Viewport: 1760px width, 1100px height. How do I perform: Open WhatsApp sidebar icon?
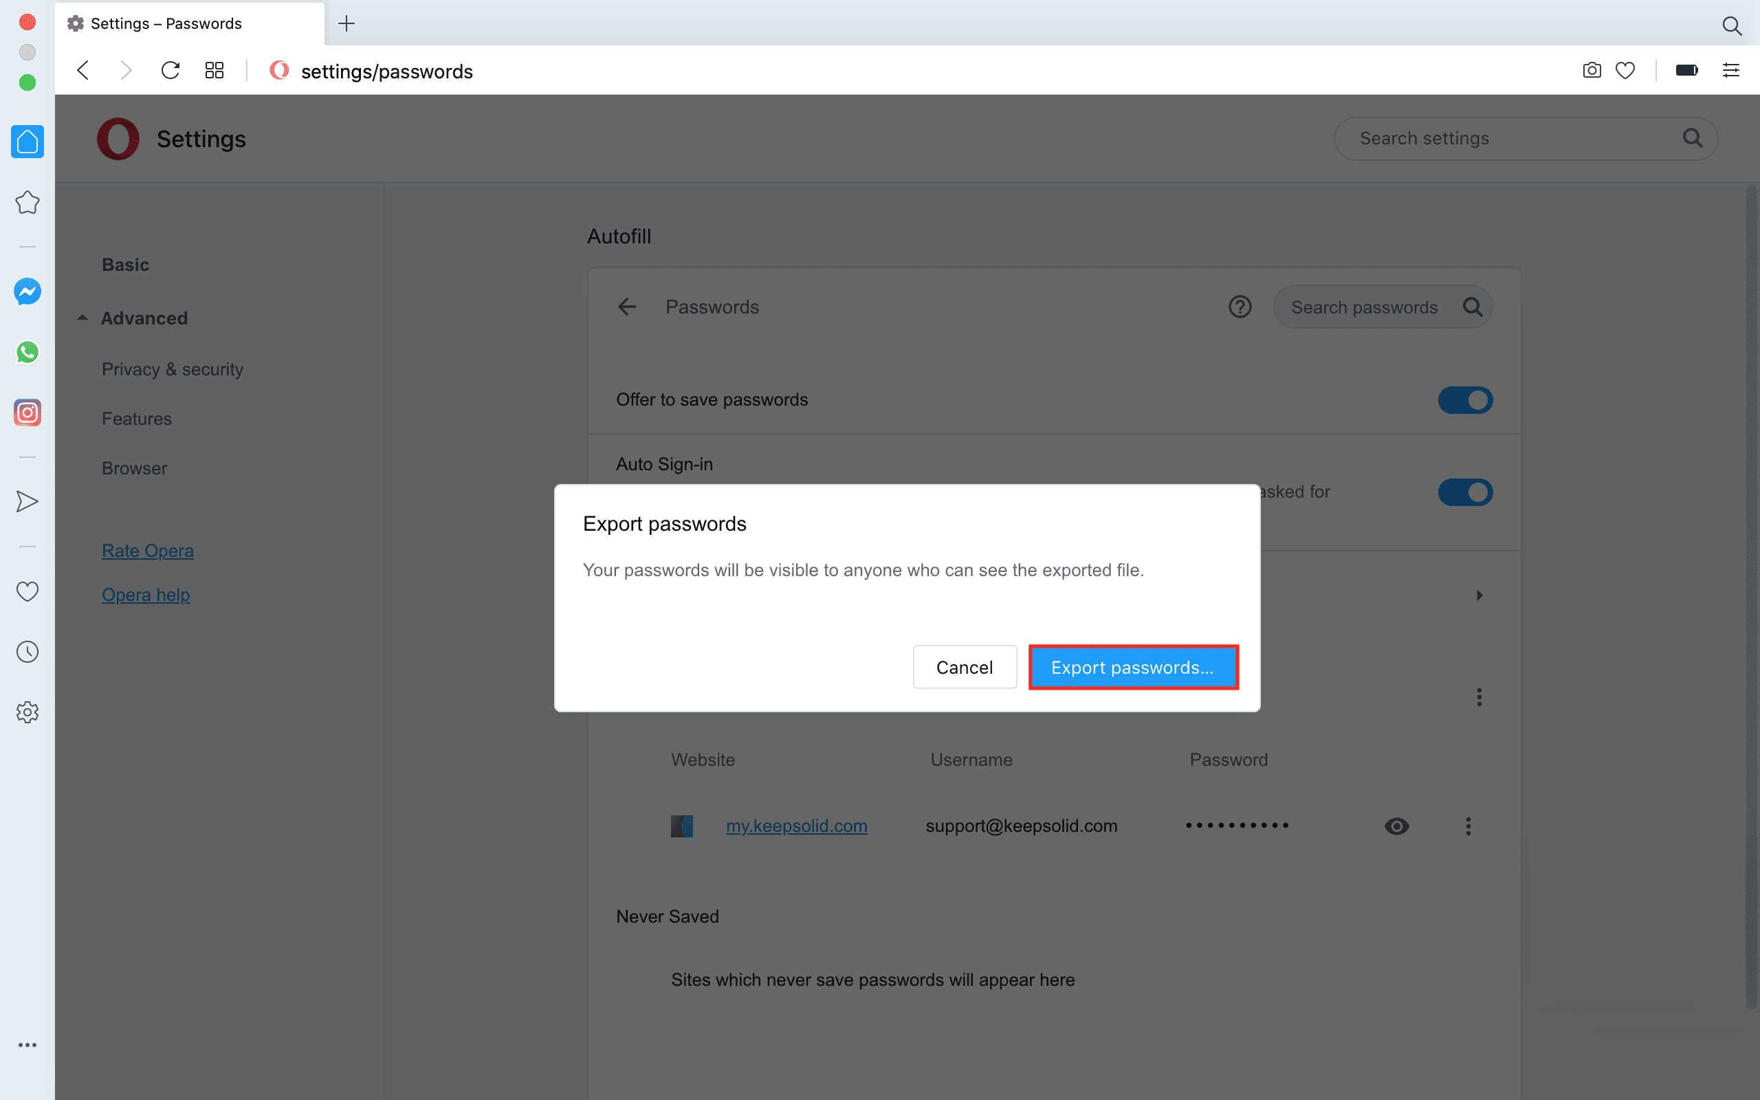click(x=27, y=352)
